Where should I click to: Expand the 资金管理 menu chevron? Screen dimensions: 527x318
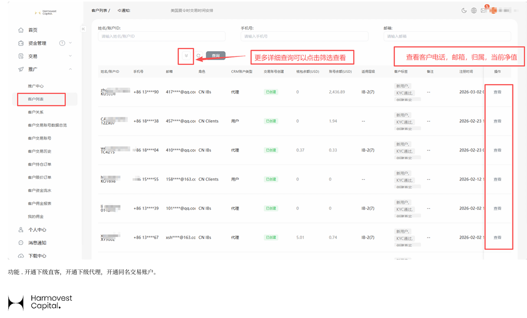point(70,43)
